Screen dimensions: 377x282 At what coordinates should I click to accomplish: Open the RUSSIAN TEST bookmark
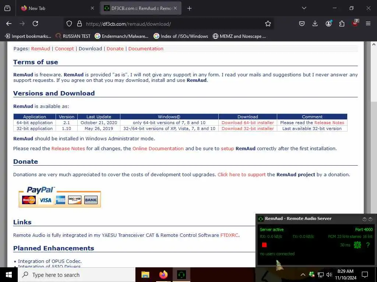click(x=73, y=36)
